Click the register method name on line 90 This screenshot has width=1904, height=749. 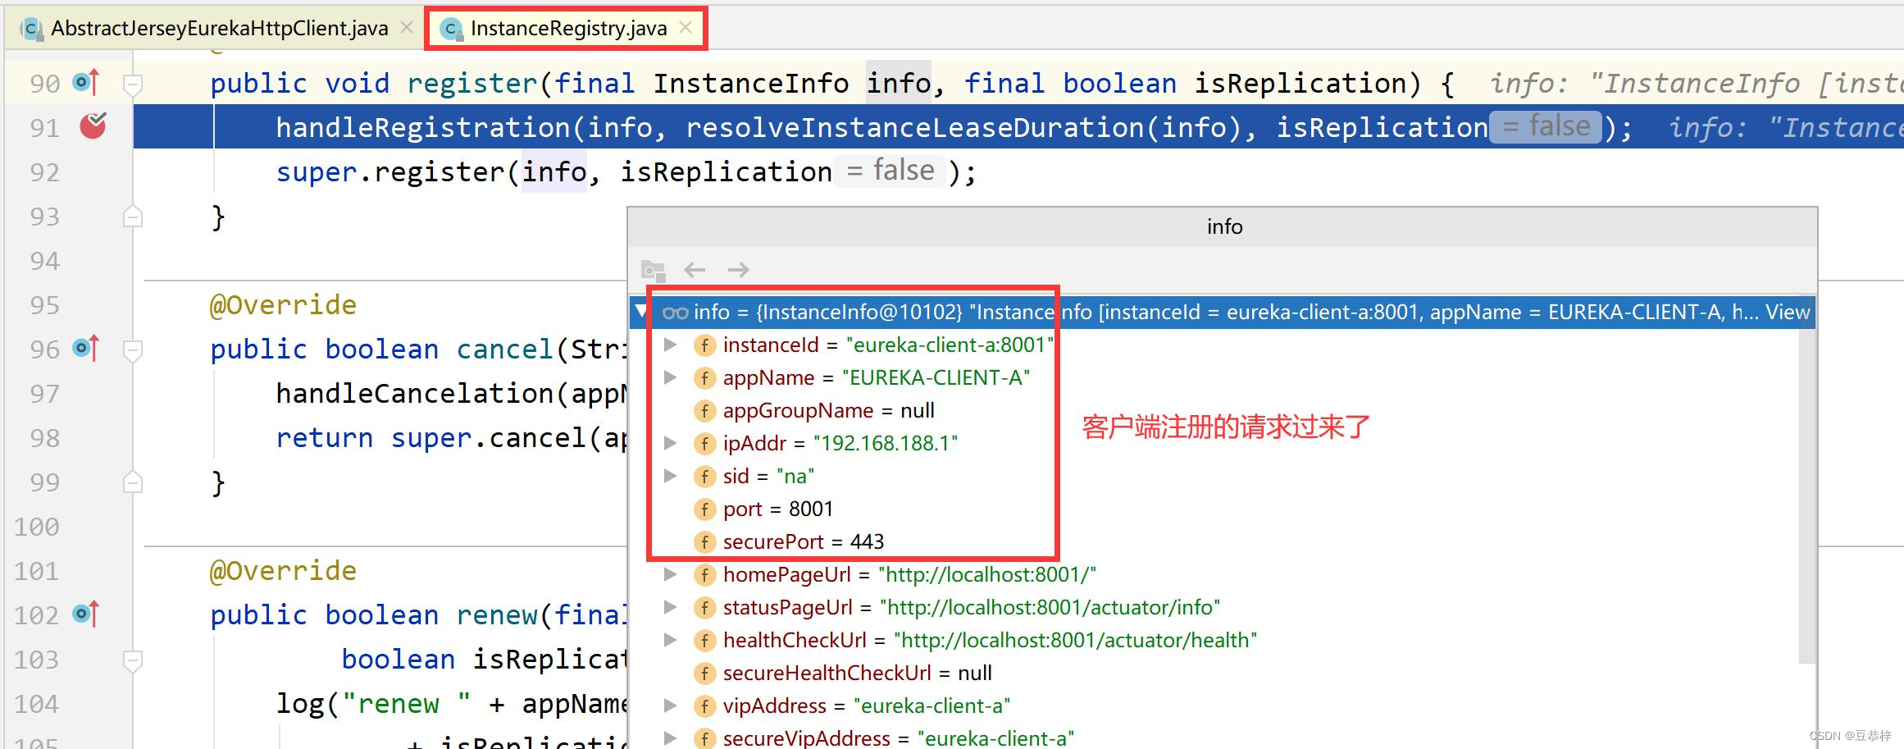coord(471,84)
